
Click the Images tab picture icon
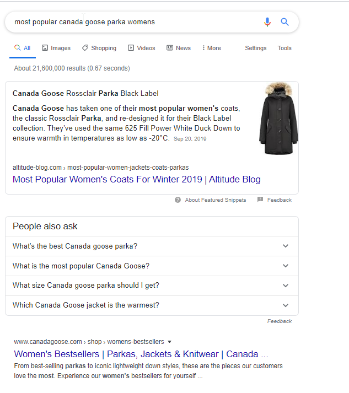(x=45, y=47)
